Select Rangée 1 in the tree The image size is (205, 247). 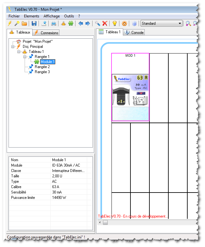(x=42, y=57)
